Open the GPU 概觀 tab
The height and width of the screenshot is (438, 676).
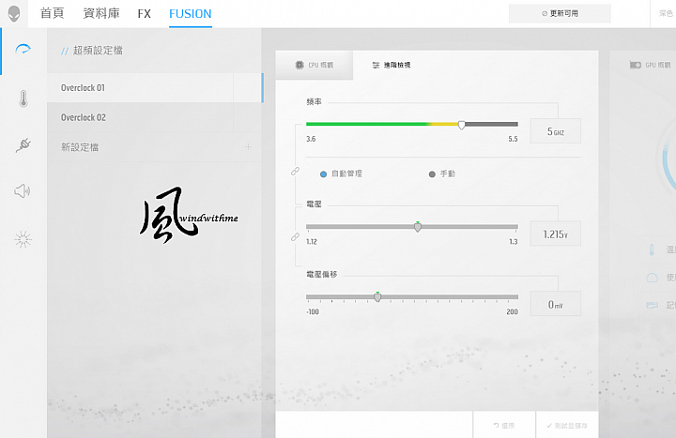point(650,65)
